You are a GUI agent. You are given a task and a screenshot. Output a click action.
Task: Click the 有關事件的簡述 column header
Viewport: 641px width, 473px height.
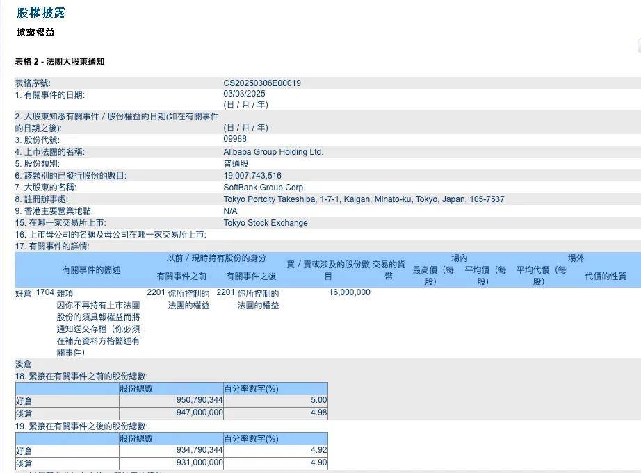[91, 270]
